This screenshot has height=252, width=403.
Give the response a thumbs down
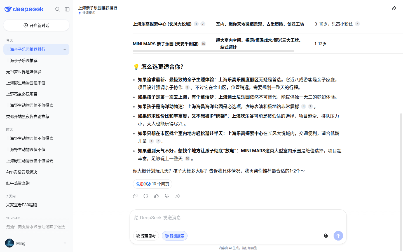click(167, 196)
